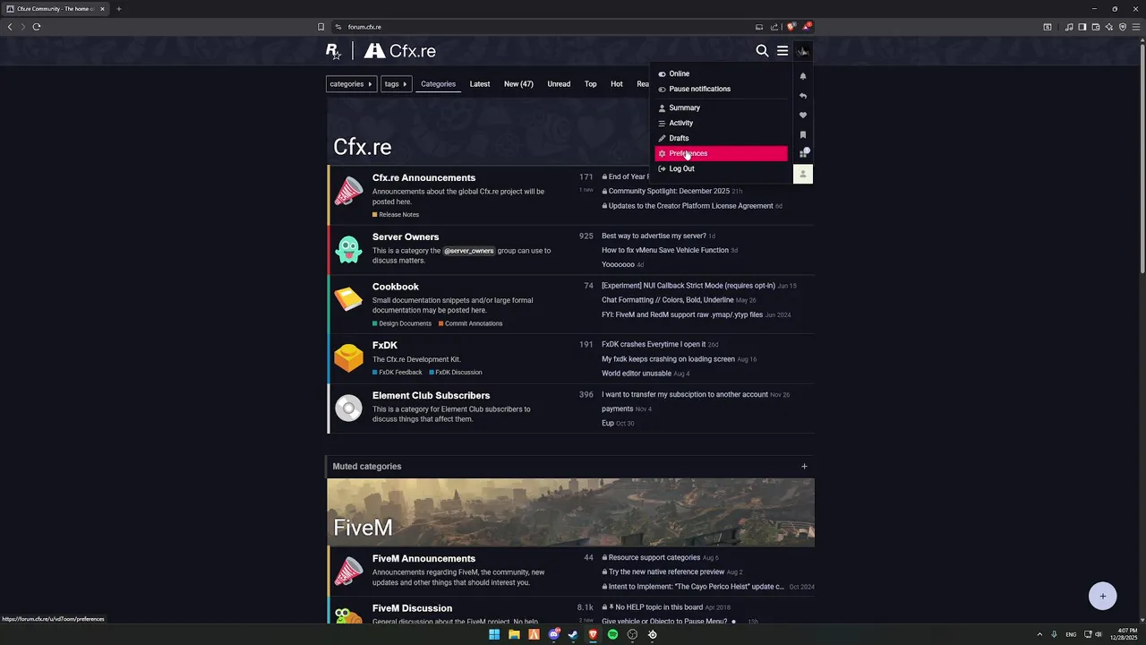Open the categories dropdown filter
This screenshot has width=1146, height=645.
(x=351, y=84)
